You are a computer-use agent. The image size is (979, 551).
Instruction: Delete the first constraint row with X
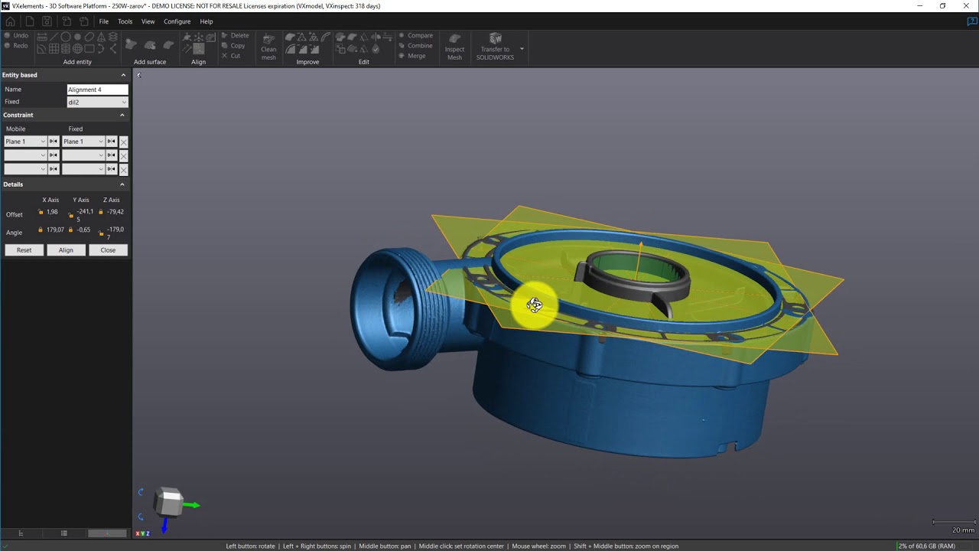click(x=124, y=142)
